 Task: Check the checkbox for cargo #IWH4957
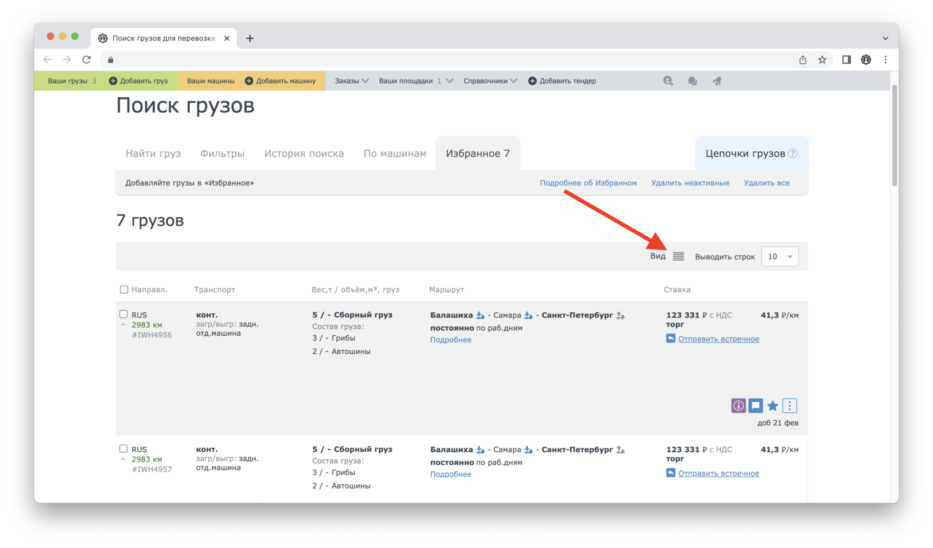coord(123,449)
